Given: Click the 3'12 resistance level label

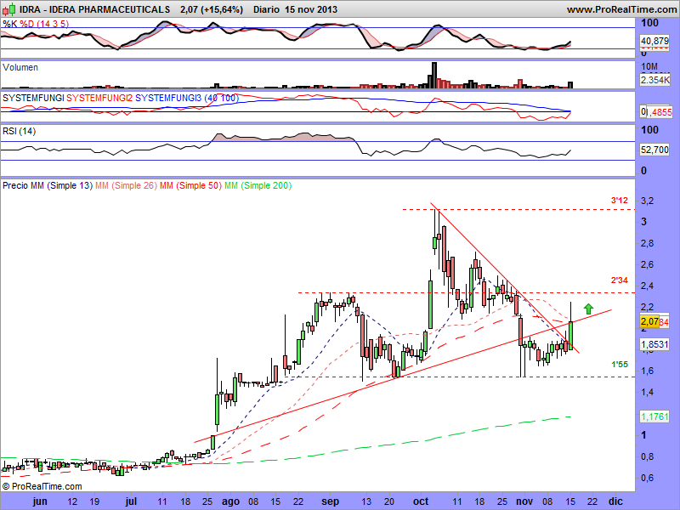Looking at the screenshot, I should [x=620, y=201].
